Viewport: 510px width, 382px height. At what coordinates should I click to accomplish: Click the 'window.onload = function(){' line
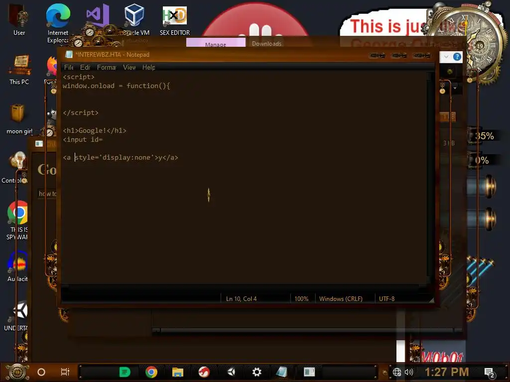click(x=117, y=86)
